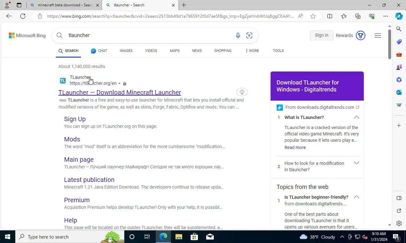Screen dimensions: 406x243
Task: Open the Latest publication sublink
Action: (89, 180)
